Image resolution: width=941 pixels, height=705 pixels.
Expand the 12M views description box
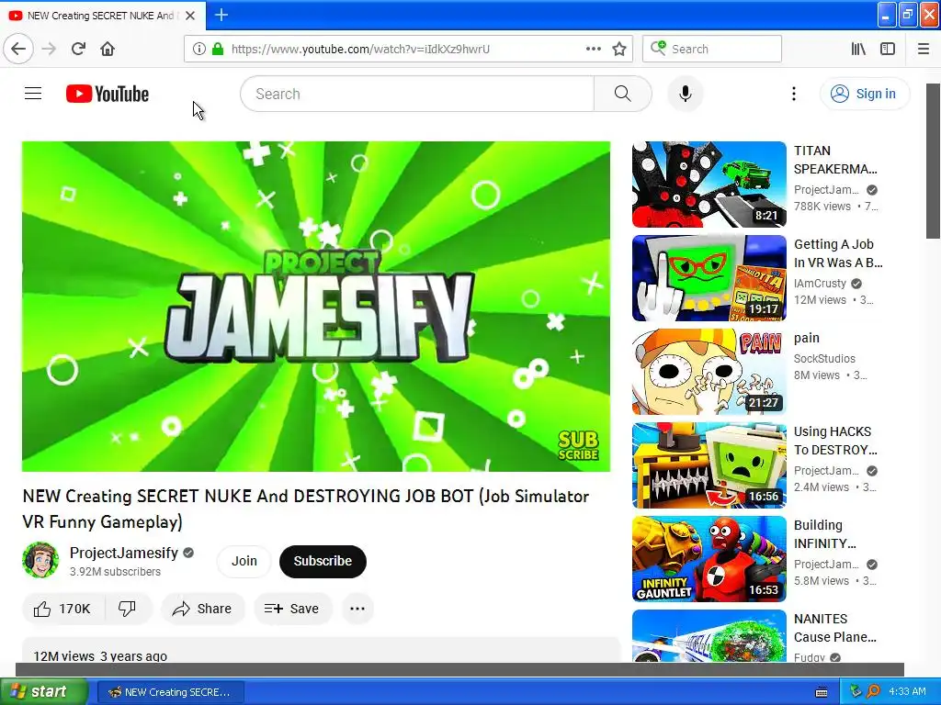point(321,651)
